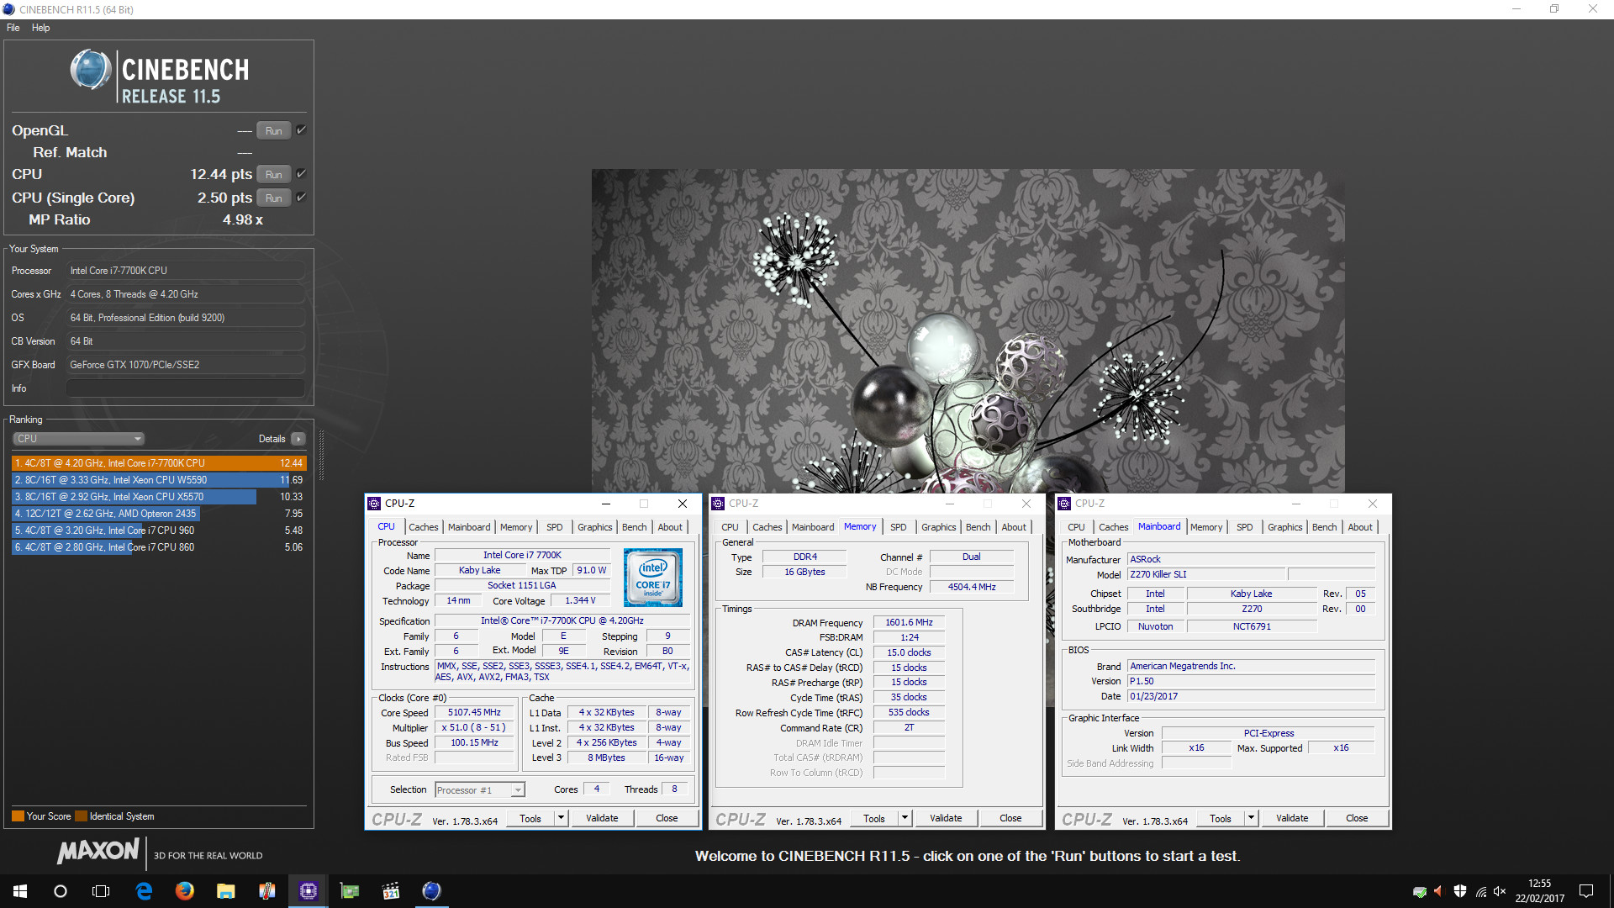Click Cinebench sphere logo
Viewport: 1614px width, 908px height.
click(x=91, y=70)
